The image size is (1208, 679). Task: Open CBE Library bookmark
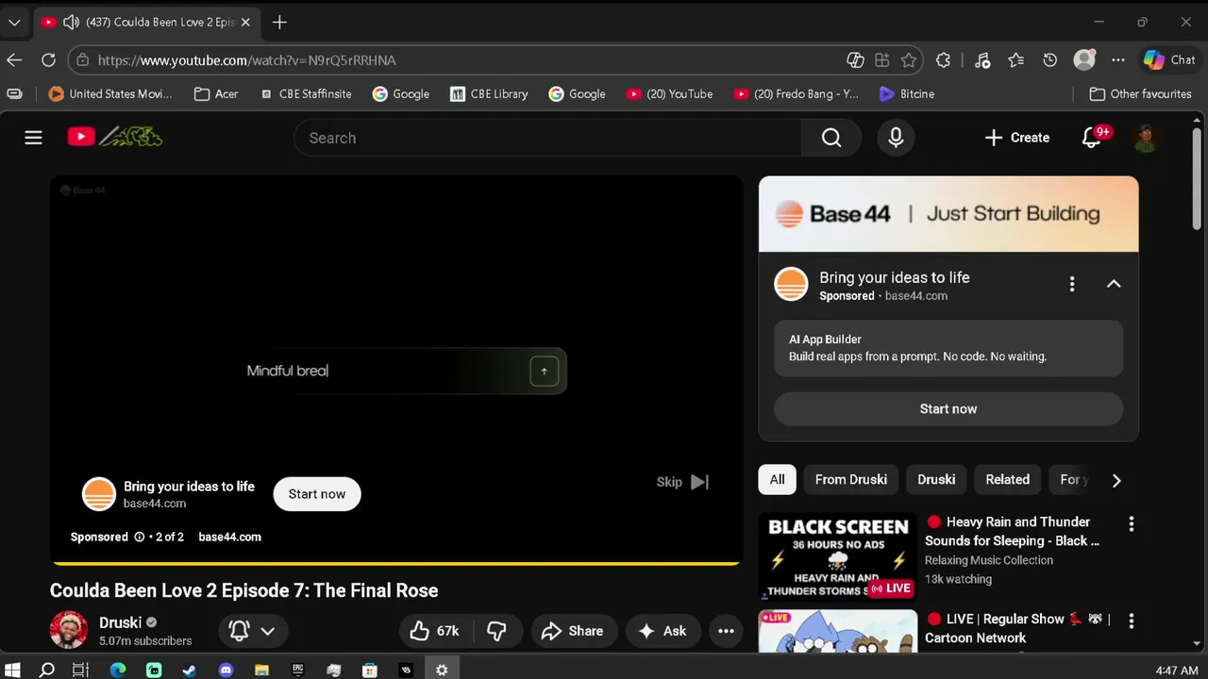click(489, 93)
